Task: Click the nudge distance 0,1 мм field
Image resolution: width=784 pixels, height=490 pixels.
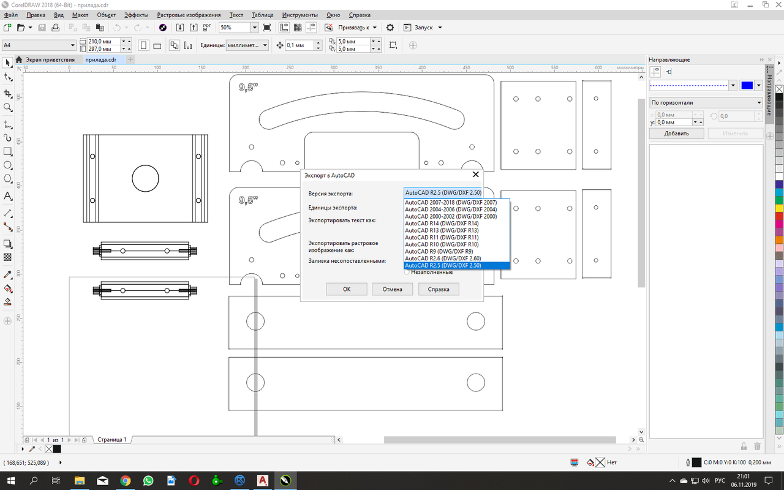Action: (x=300, y=45)
